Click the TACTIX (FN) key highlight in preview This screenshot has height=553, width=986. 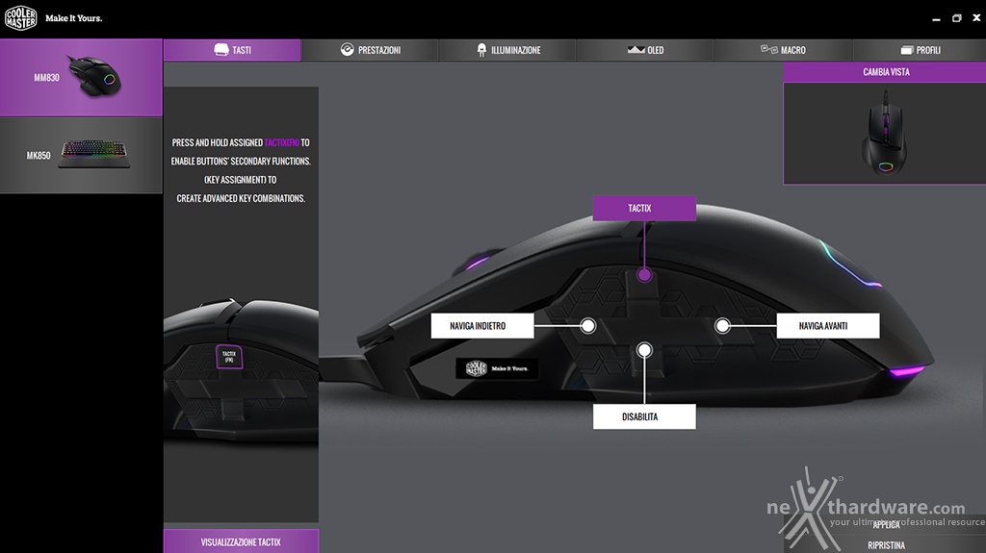(229, 357)
